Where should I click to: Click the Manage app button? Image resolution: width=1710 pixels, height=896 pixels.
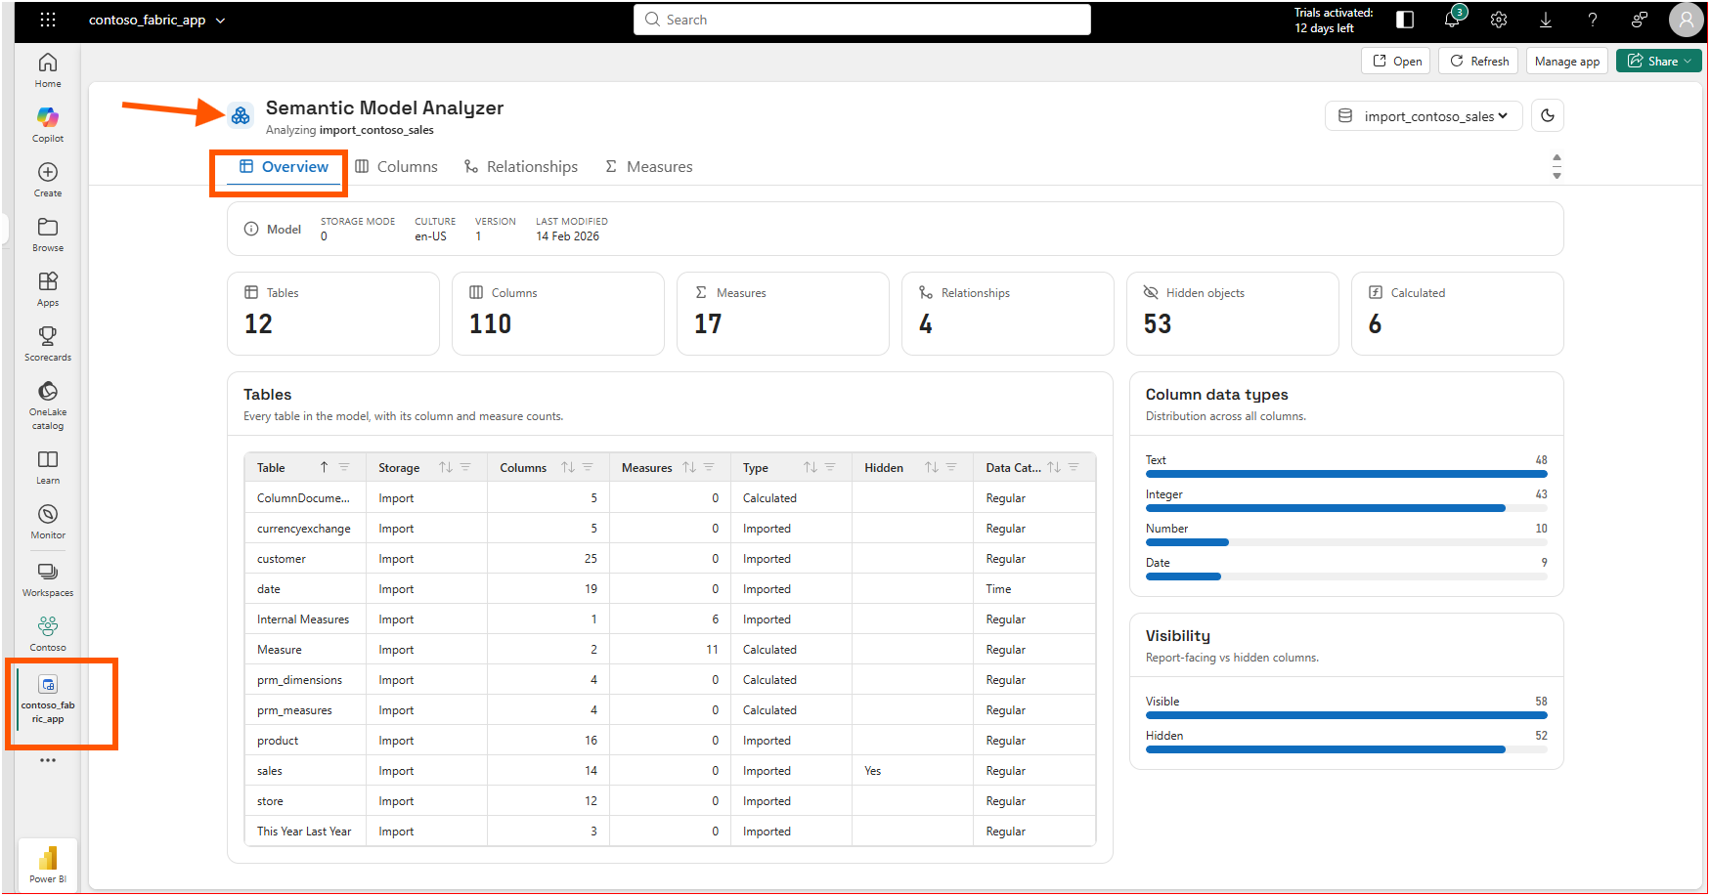(1567, 61)
